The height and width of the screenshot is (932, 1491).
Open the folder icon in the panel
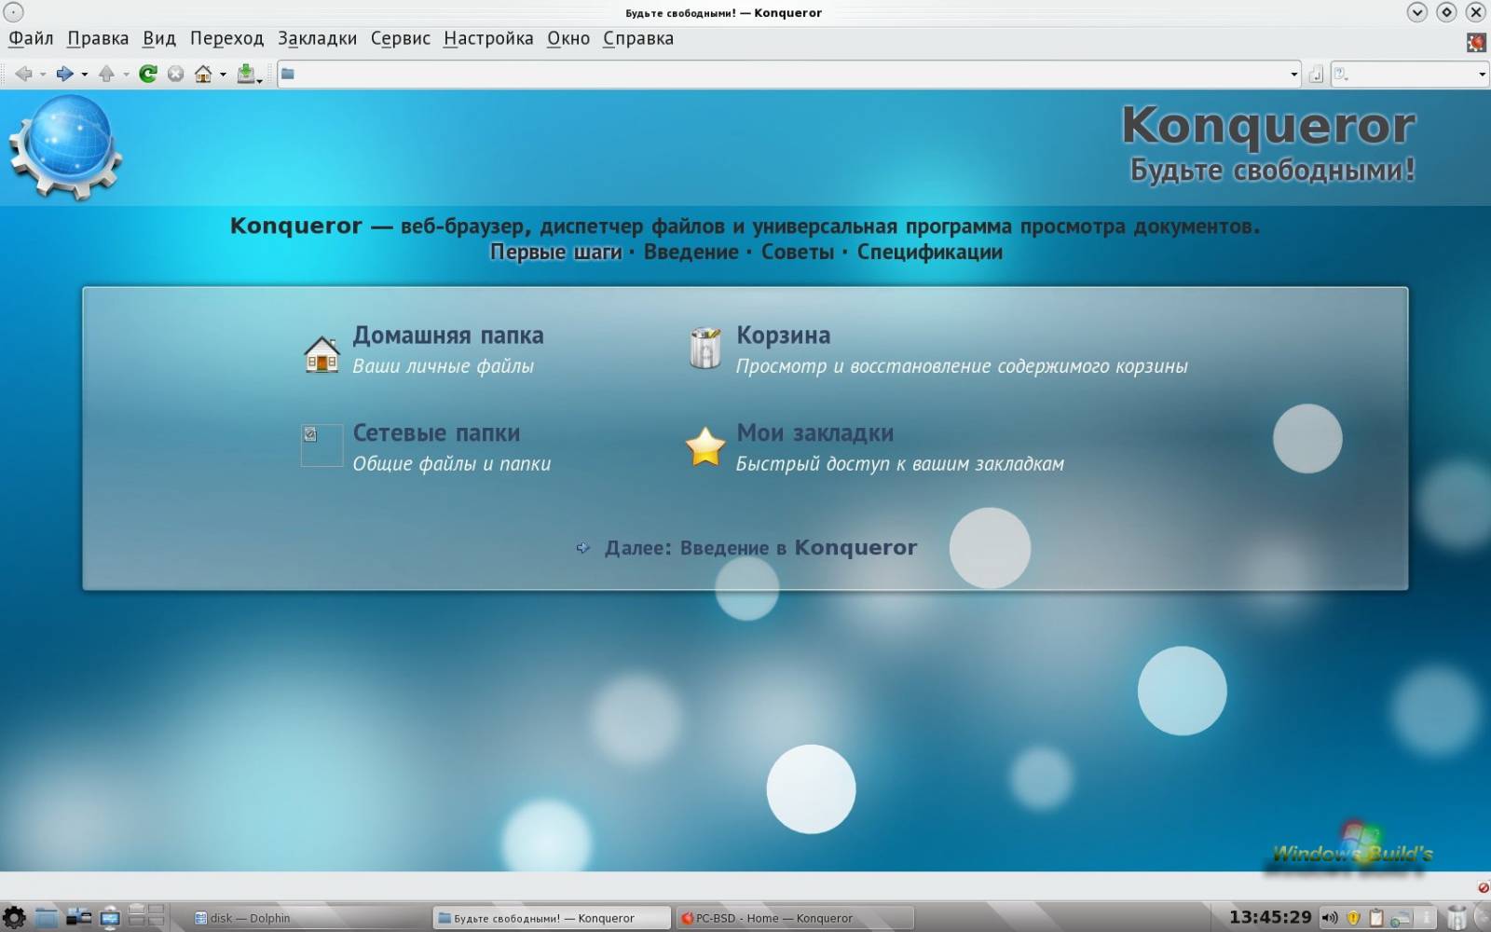point(46,917)
